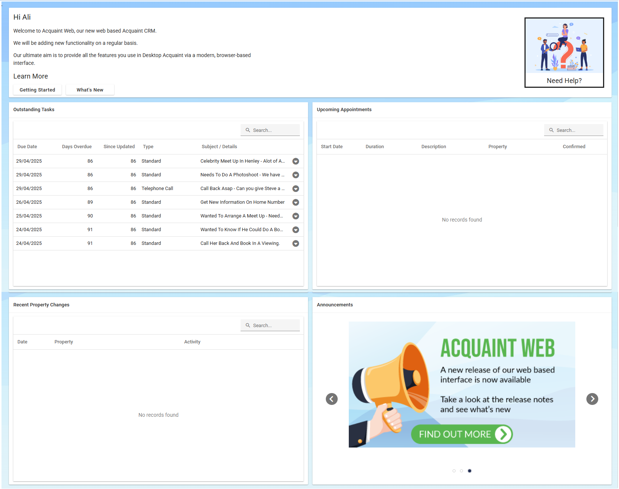
Task: Sort appointments by Duration column
Action: click(375, 147)
